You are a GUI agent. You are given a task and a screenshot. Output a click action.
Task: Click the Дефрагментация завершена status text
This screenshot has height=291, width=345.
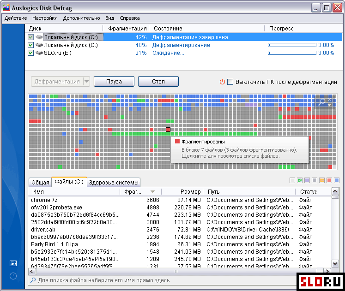tap(190, 37)
